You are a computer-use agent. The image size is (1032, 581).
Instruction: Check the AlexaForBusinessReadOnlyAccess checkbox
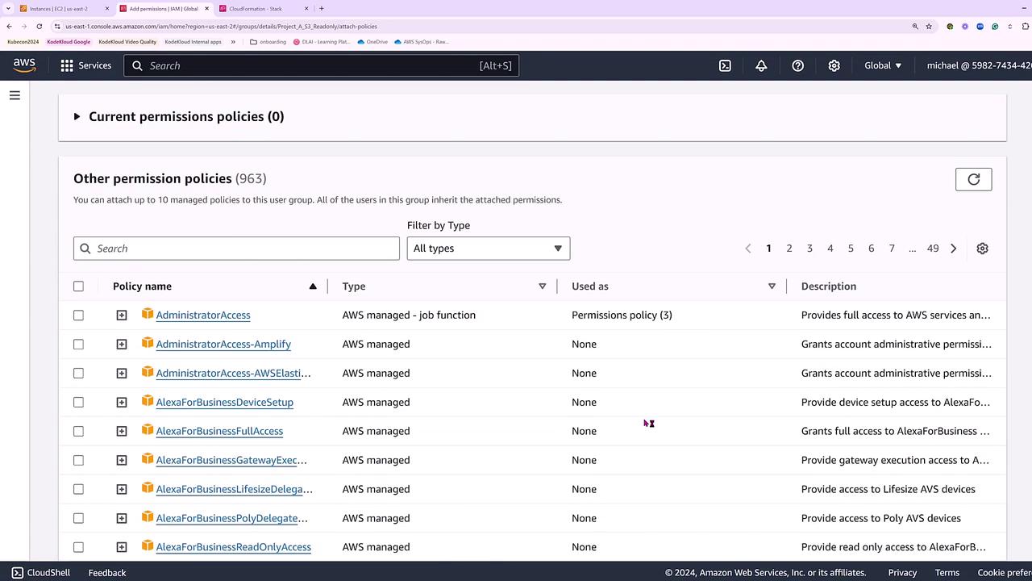tap(78, 548)
